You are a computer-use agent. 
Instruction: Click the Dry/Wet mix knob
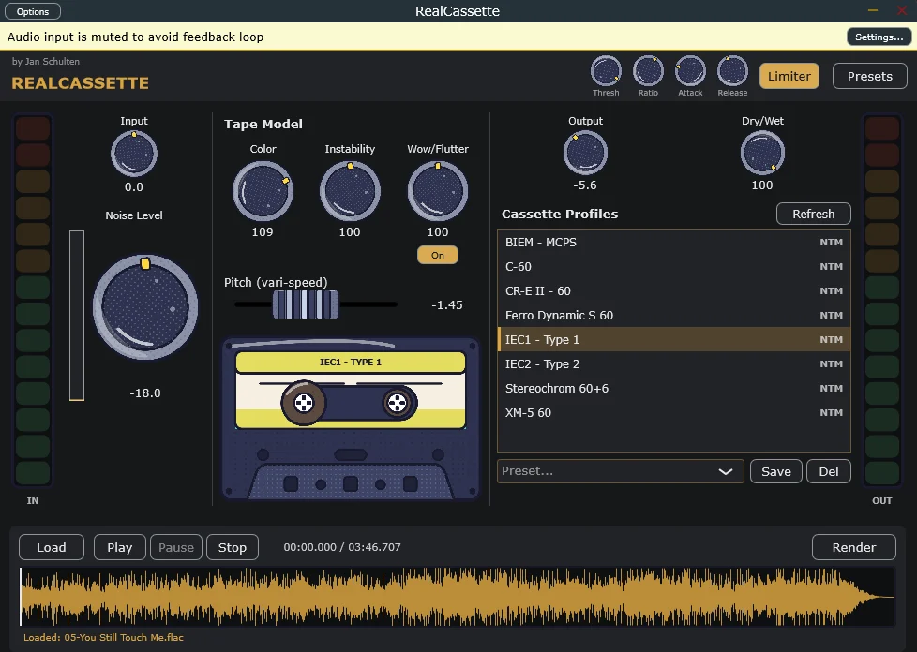(762, 153)
